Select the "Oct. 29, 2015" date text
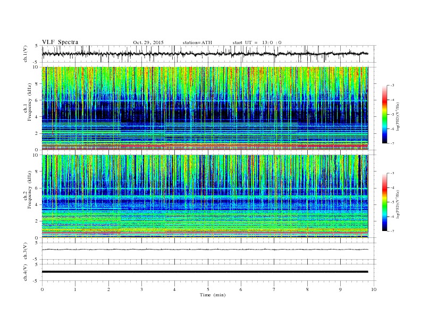 [x=148, y=42]
